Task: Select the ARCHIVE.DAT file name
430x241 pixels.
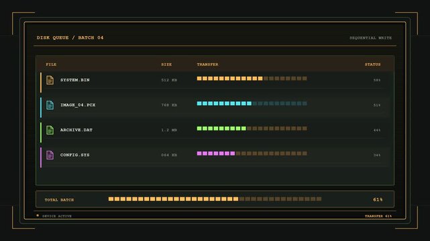Action: (x=76, y=130)
